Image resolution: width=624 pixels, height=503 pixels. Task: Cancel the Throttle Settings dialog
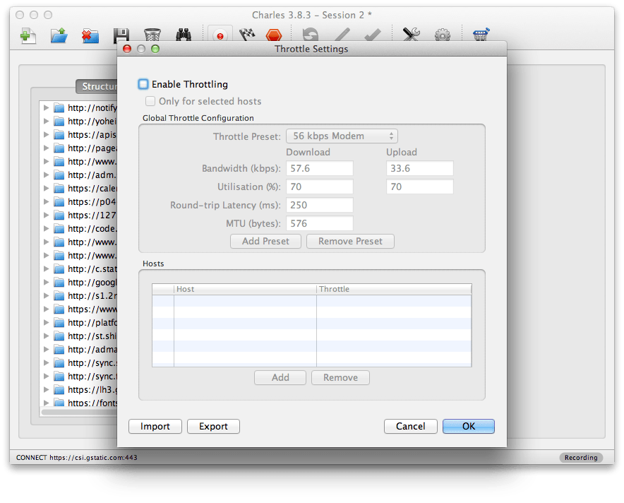click(x=411, y=426)
